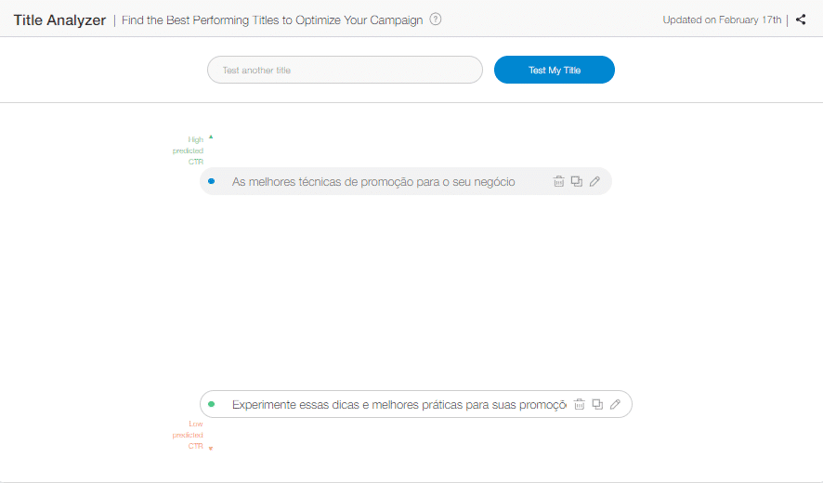Click the 'High predicted CTR' label
The height and width of the screenshot is (483, 823).
point(188,150)
